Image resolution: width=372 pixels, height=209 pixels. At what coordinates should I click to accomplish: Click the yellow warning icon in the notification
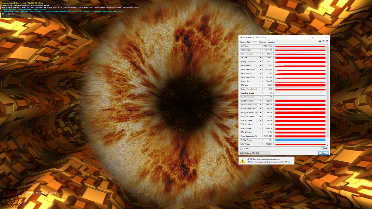tap(243, 160)
